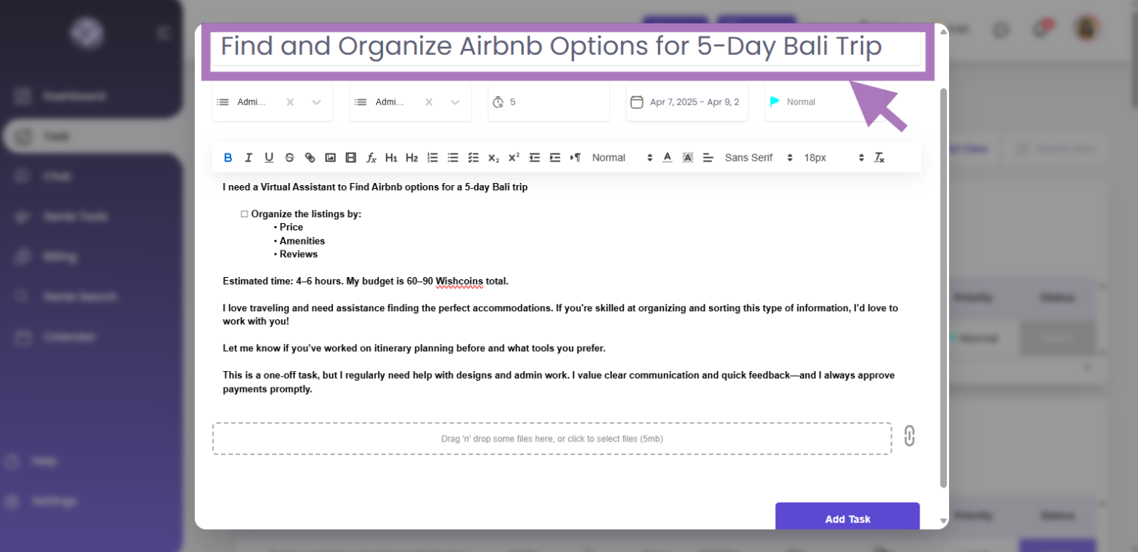Click the cyan priority flag icon

click(775, 102)
